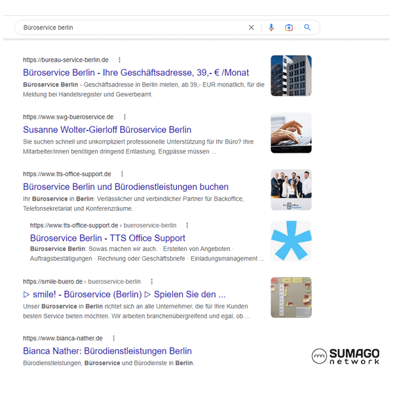Open the 'smile! - Büroservice (Berlin)' result
The width and height of the screenshot is (393, 393).
tap(124, 294)
